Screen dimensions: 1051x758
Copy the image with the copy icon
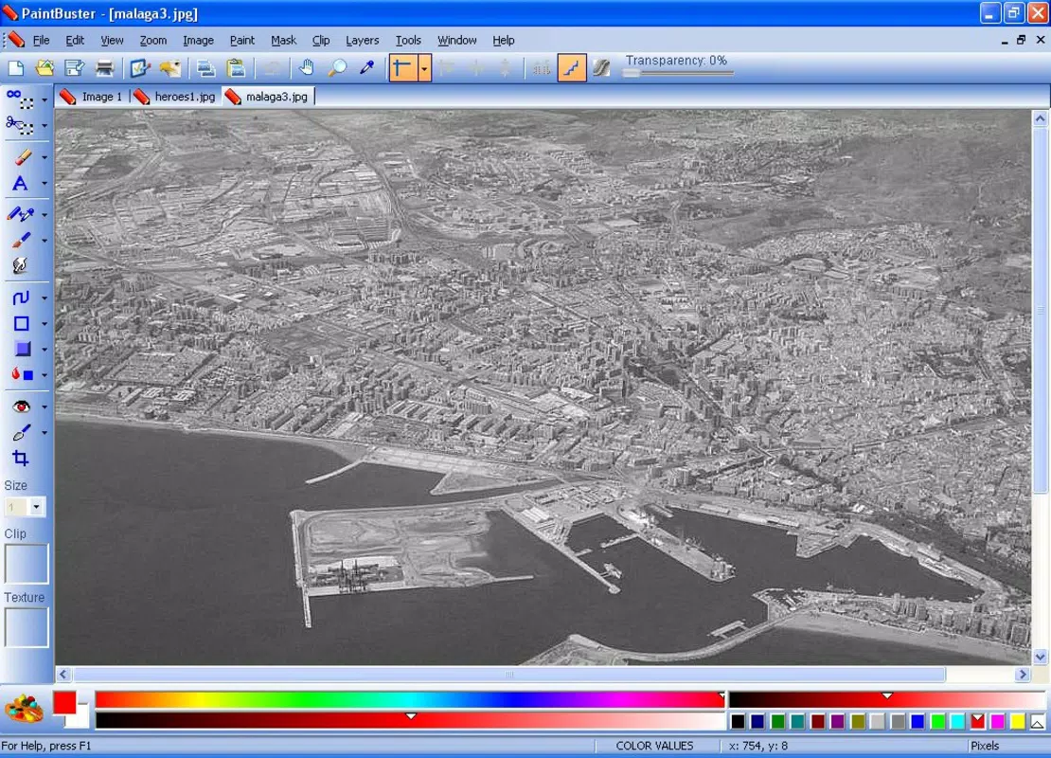click(x=205, y=68)
